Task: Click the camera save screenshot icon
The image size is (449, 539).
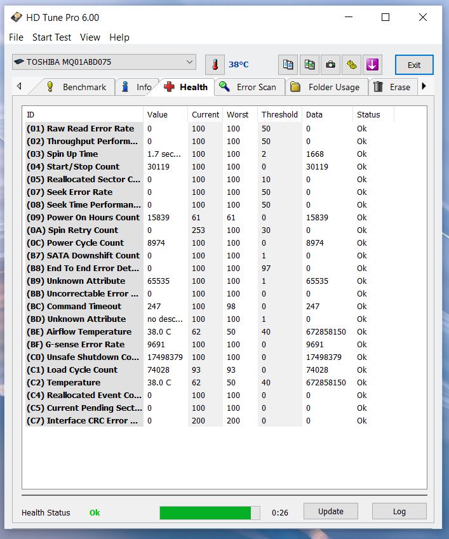Action: tap(330, 65)
